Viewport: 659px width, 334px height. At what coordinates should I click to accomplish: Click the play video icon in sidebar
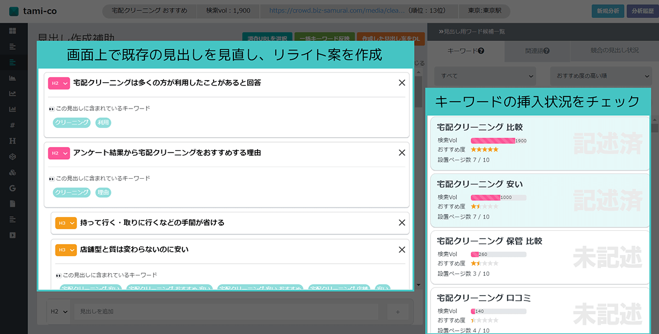click(x=13, y=235)
